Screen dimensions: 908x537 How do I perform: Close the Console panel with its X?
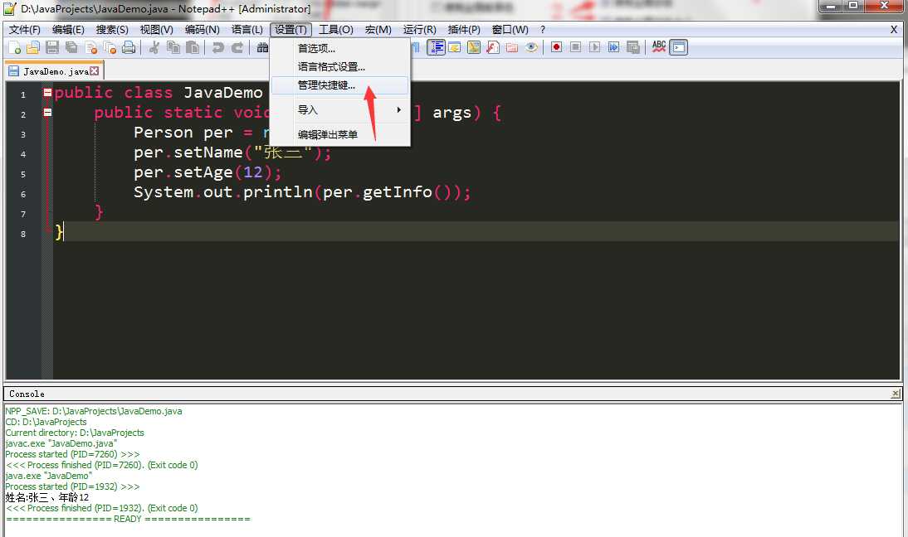896,394
